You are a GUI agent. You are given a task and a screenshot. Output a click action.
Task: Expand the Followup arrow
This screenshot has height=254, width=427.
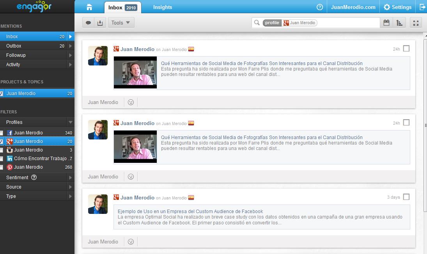[x=70, y=55]
